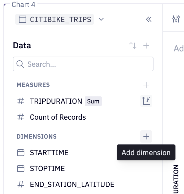Click the calendar icon next to STARTTIME
This screenshot has width=184, height=194.
tap(21, 152)
